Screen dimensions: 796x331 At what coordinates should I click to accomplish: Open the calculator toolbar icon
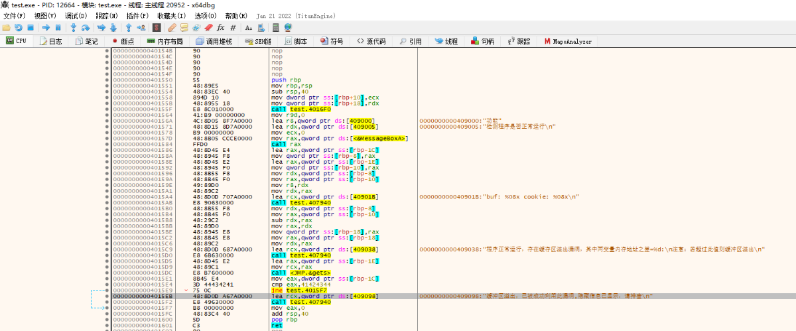(x=275, y=28)
